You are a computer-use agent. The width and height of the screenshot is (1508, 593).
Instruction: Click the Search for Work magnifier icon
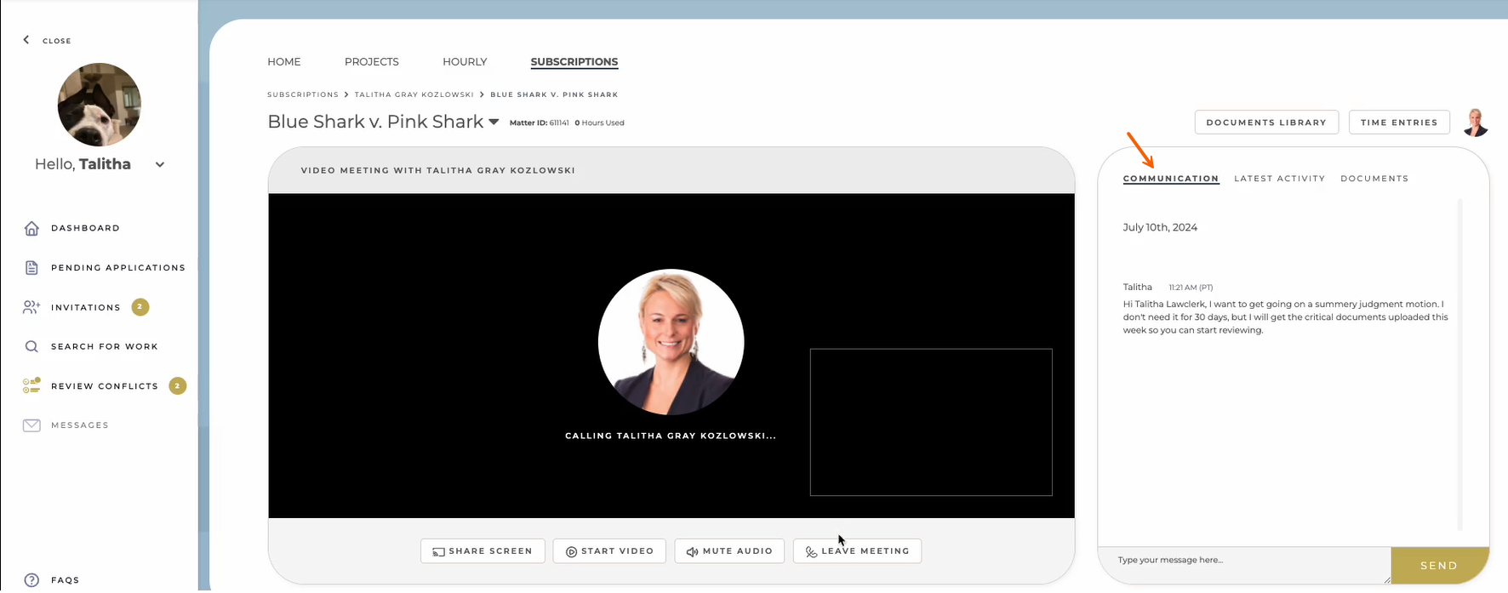coord(31,346)
